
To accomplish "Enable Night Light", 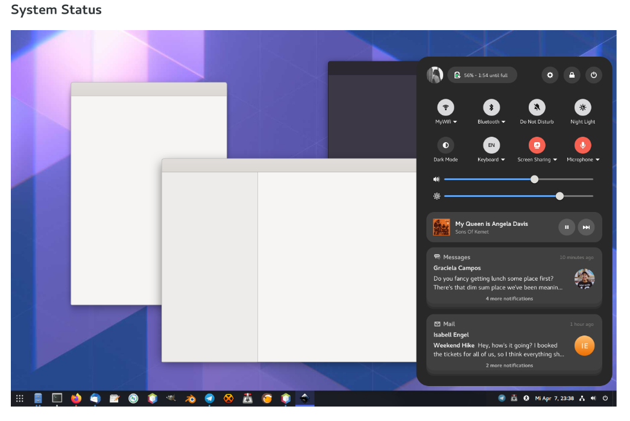I will click(582, 108).
